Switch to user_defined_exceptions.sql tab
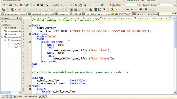 tap(96, 14)
